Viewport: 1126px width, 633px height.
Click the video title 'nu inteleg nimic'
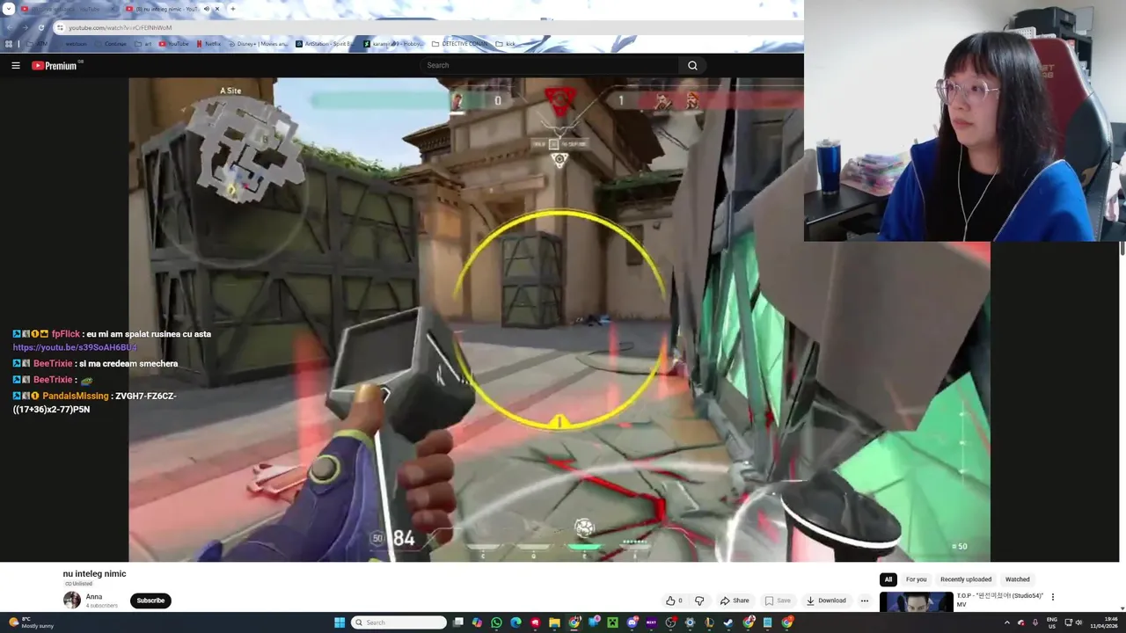click(94, 573)
